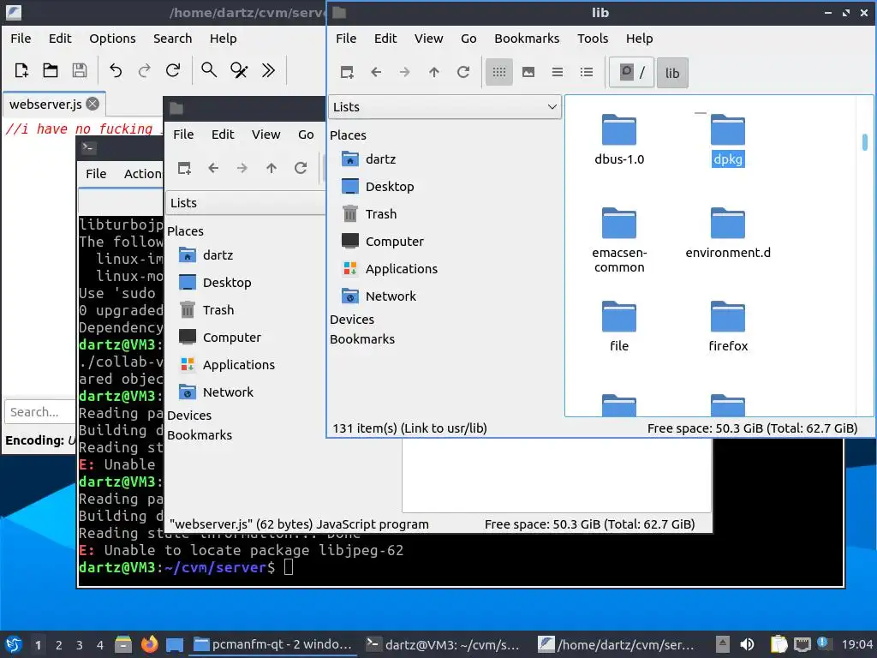The image size is (877, 658).
Task: Open Lists dropdown in back file manager
Action: (246, 203)
